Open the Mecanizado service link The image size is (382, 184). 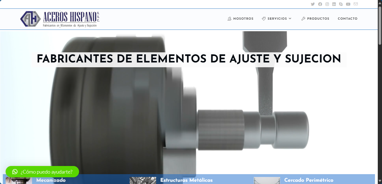click(x=51, y=180)
